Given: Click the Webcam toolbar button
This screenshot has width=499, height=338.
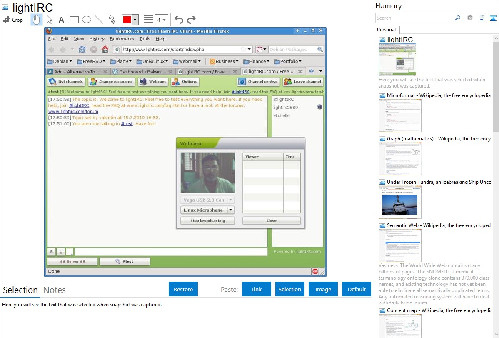Looking at the screenshot, I should coord(153,82).
